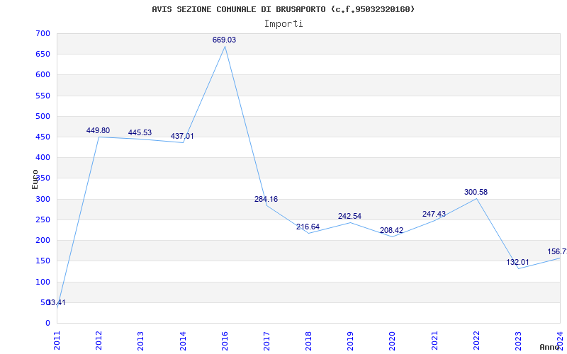
Task: Click the 33.41 data label
Action: tap(57, 303)
